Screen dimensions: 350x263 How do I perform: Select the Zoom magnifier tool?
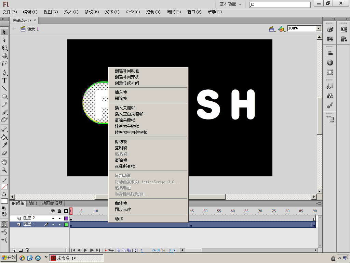click(4, 170)
